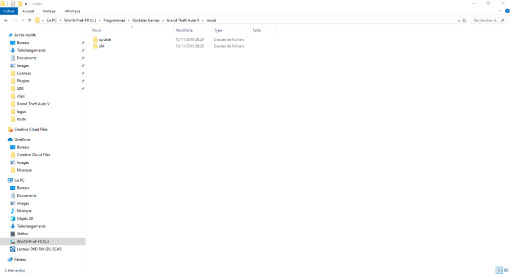Switch to large thumbnails view icon
Image resolution: width=511 pixels, height=274 pixels.
506,270
